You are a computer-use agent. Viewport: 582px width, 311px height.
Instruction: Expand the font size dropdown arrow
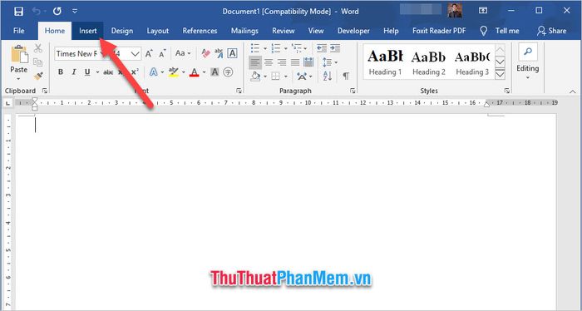(135, 54)
